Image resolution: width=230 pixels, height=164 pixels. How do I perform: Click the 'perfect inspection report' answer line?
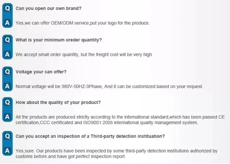[x=71, y=156]
